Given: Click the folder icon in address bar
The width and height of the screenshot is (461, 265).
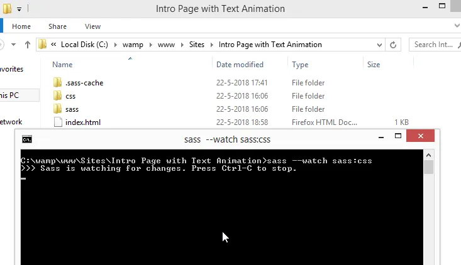Looking at the screenshot, I should point(43,45).
